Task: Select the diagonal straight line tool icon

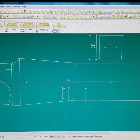Action: tap(105, 12)
